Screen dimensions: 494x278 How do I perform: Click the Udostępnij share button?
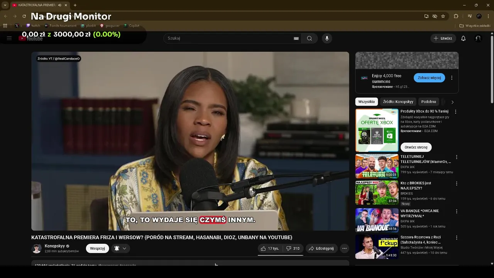321,248
